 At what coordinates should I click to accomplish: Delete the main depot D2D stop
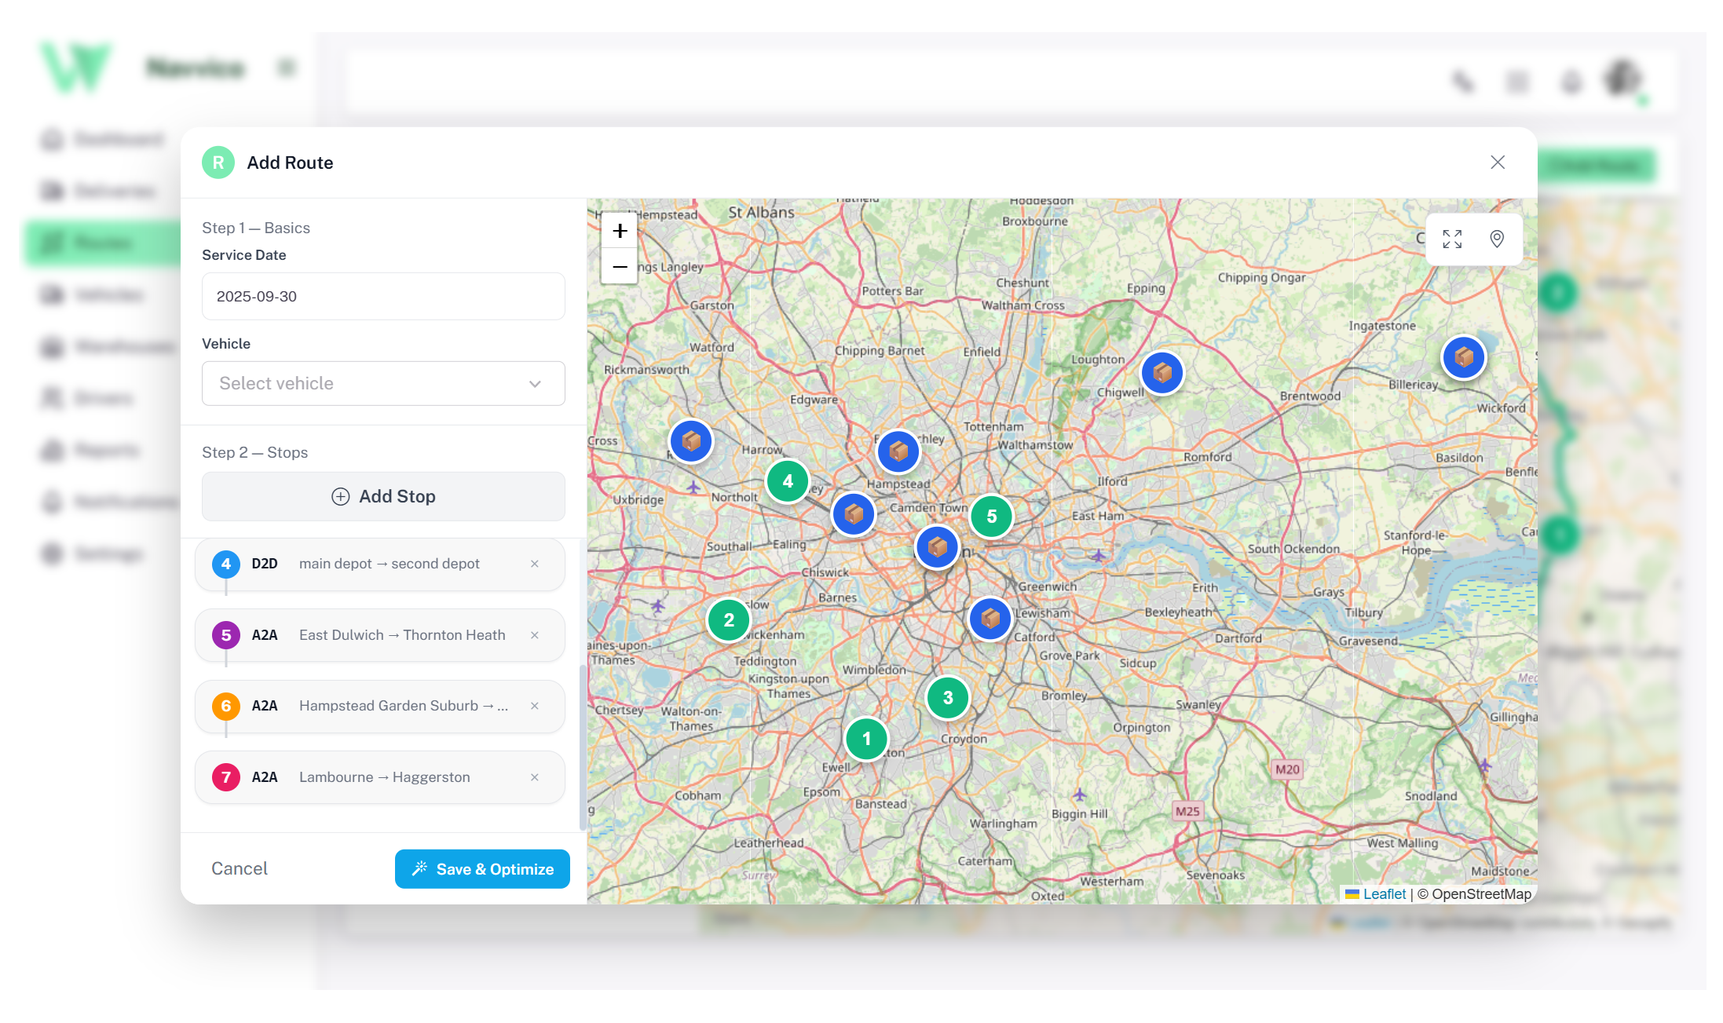click(x=535, y=564)
